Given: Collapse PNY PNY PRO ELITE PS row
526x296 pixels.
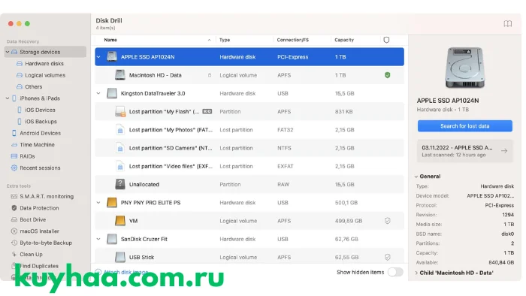Looking at the screenshot, I should pyautogui.click(x=98, y=203).
